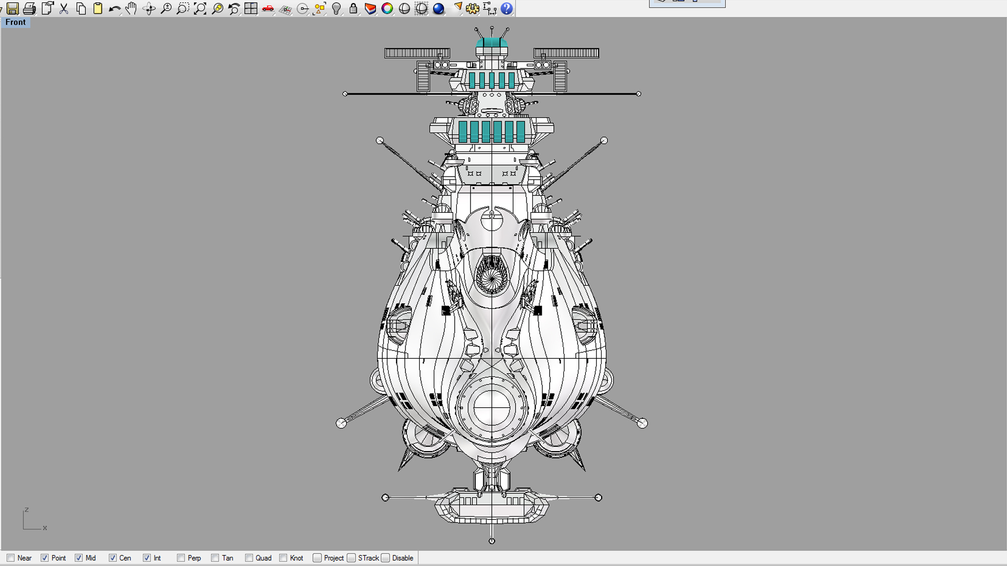This screenshot has height=566, width=1007.
Task: Select the Zoom Dynamic magnifier
Action: coord(166,8)
